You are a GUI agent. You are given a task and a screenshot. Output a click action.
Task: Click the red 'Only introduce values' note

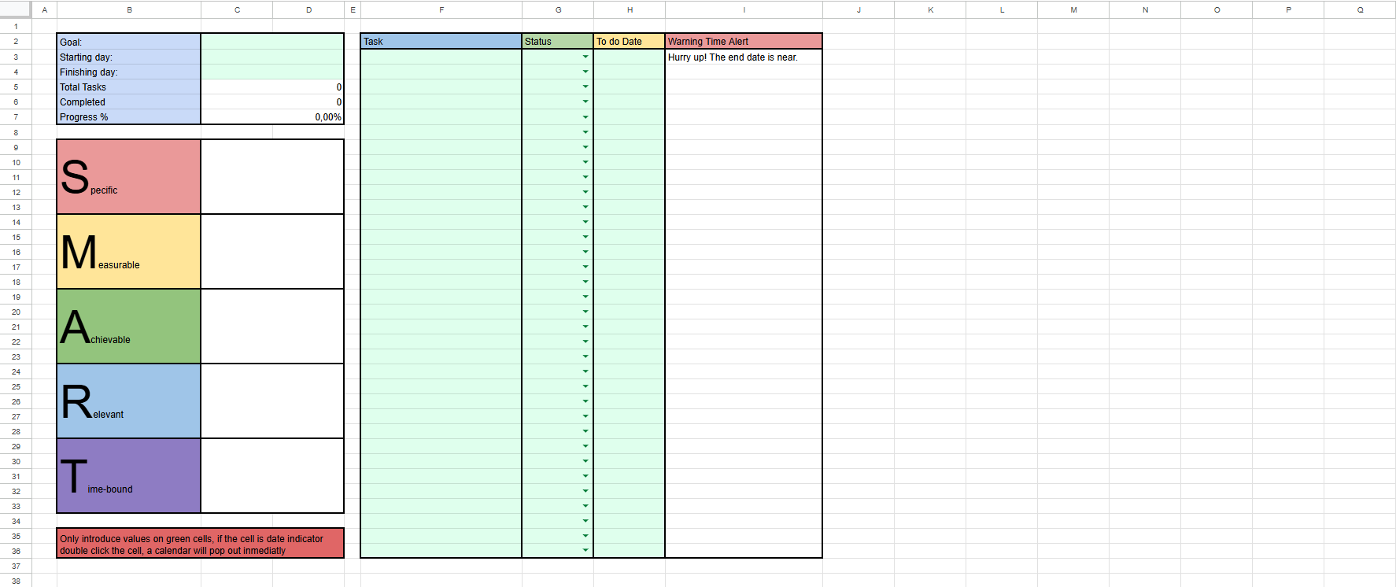200,544
